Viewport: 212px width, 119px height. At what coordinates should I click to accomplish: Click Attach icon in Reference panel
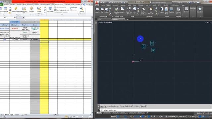(97, 10)
